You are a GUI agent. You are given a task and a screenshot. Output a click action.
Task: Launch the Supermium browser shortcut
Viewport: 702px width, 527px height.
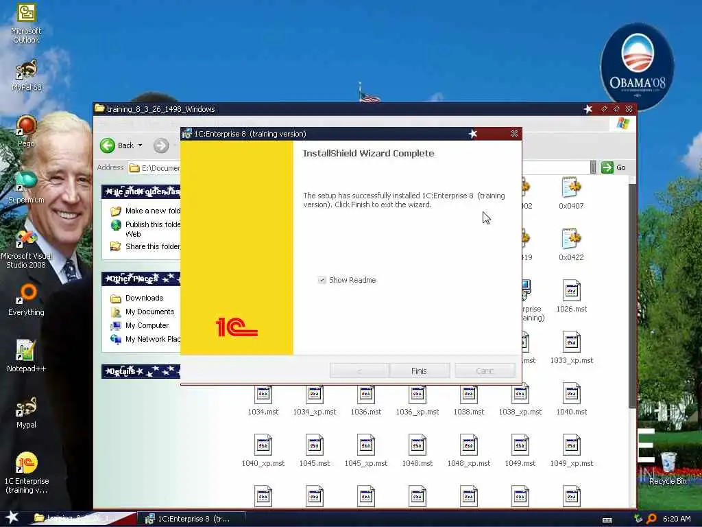pos(26,188)
